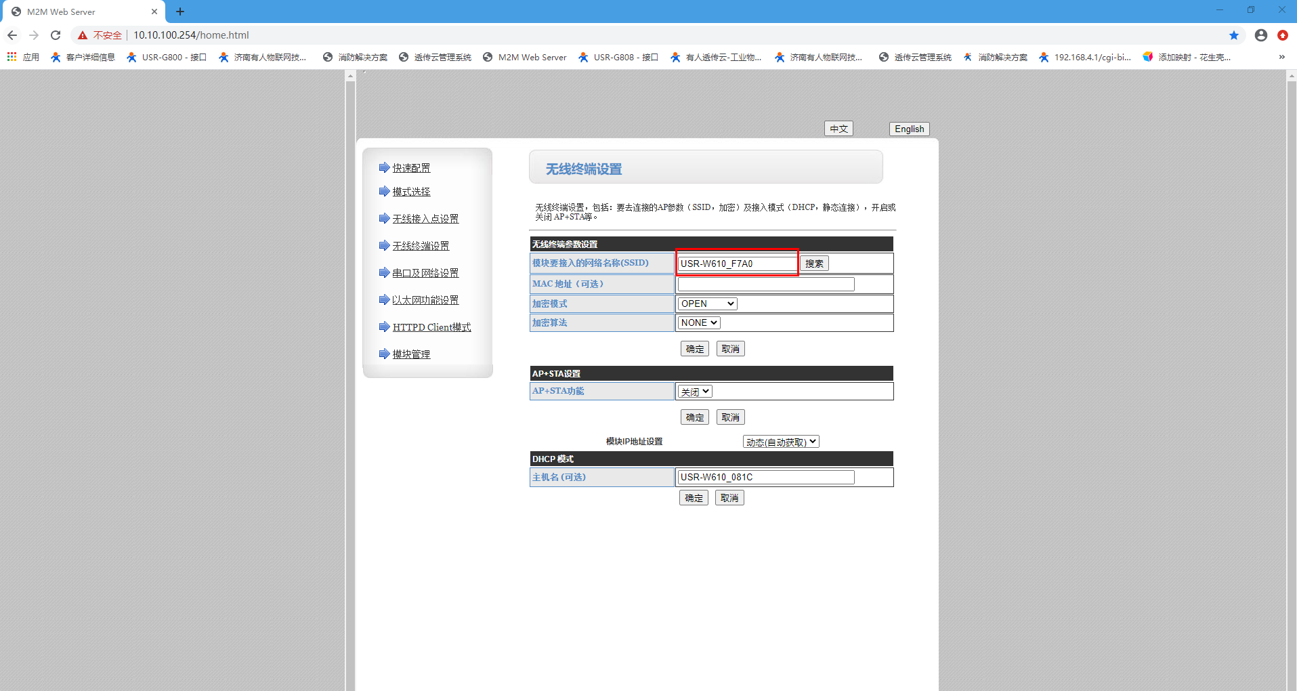This screenshot has width=1297, height=691.
Task: Open the module IP address mode dropdown
Action: point(781,442)
